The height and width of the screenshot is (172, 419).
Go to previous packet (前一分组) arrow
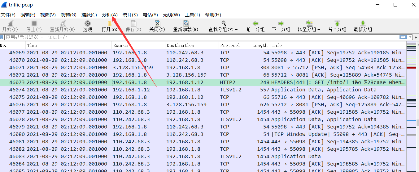255,23
